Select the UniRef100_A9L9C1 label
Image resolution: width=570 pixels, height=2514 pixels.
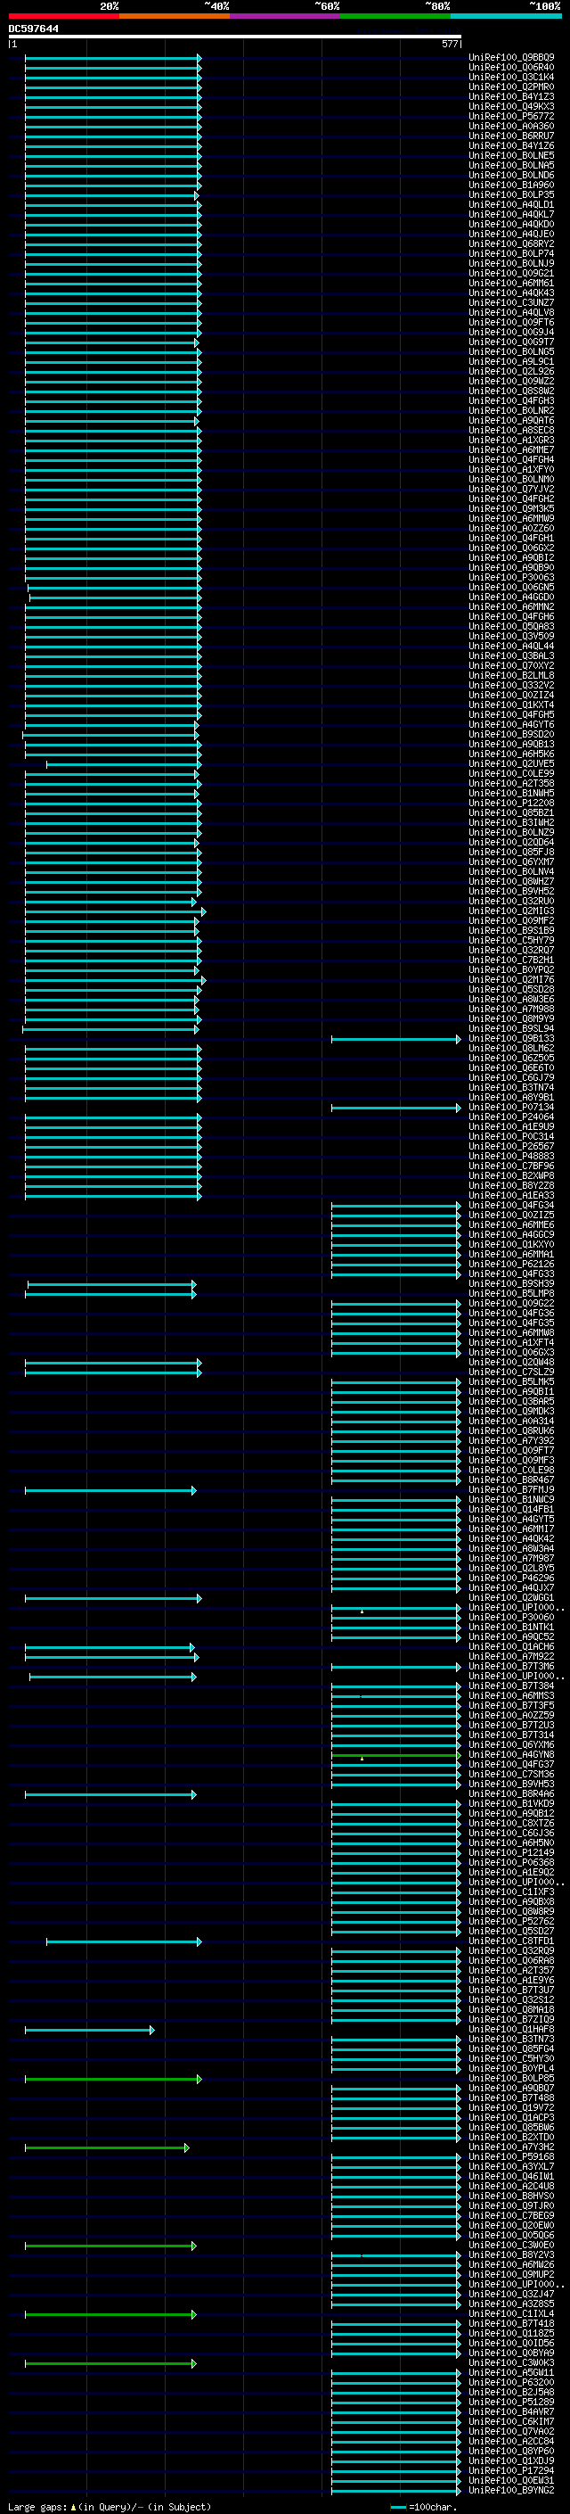click(x=511, y=362)
